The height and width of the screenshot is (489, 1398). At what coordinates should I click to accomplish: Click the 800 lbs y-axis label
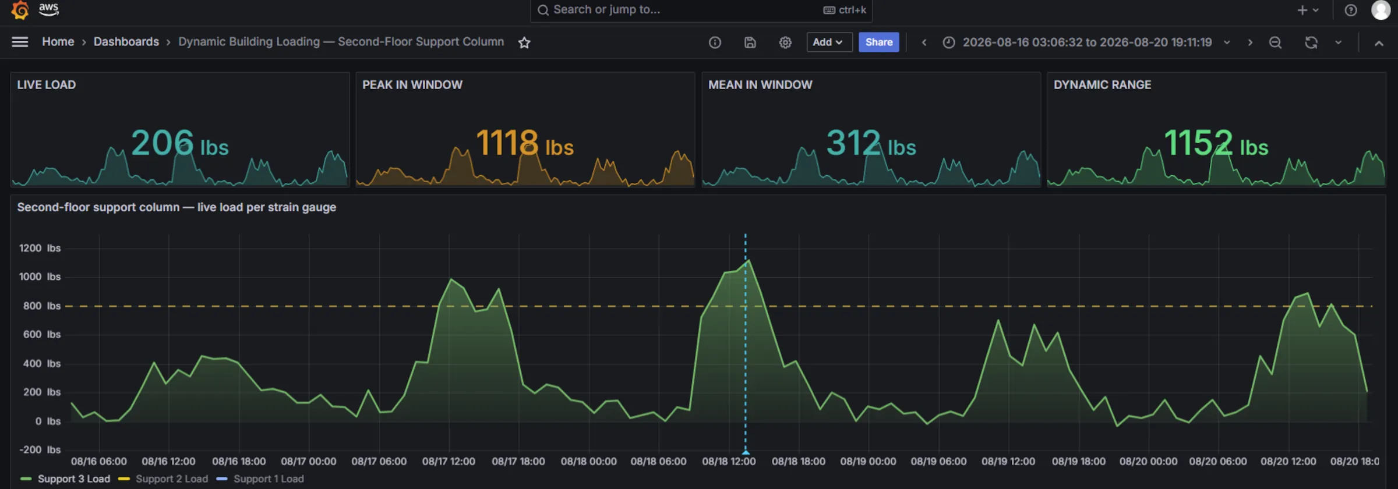click(x=42, y=306)
